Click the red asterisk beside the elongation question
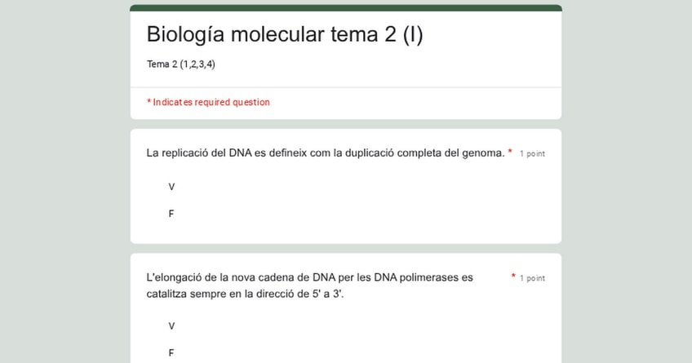This screenshot has width=692, height=363. 513,277
